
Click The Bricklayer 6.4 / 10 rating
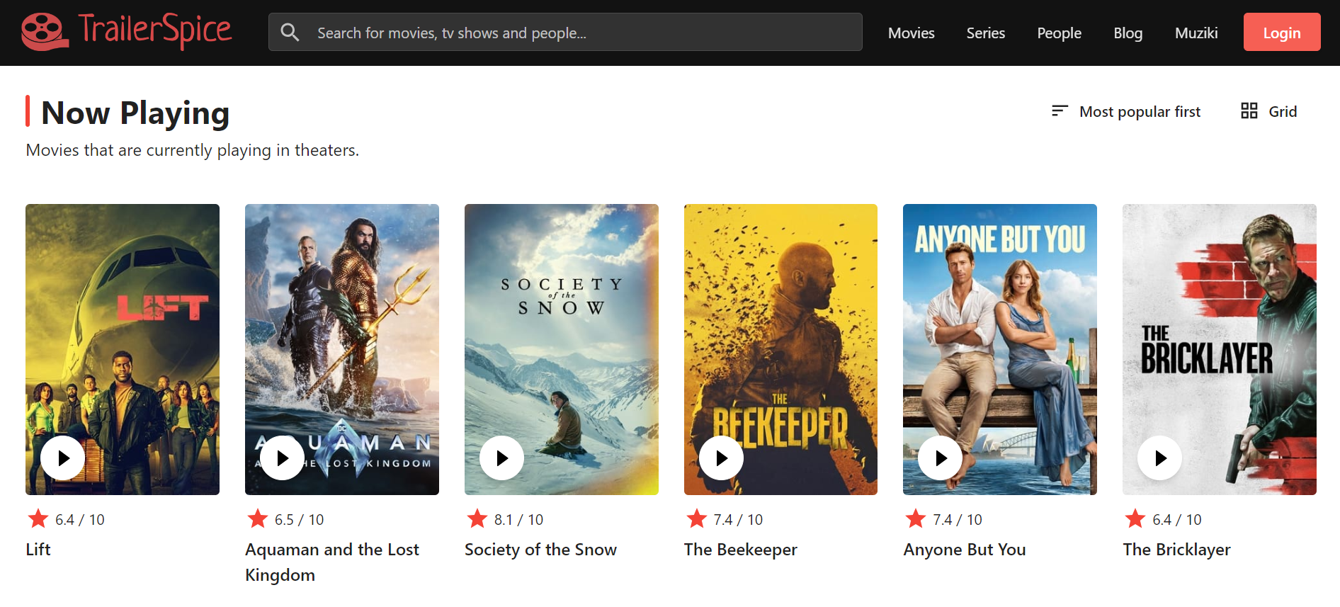1177,520
